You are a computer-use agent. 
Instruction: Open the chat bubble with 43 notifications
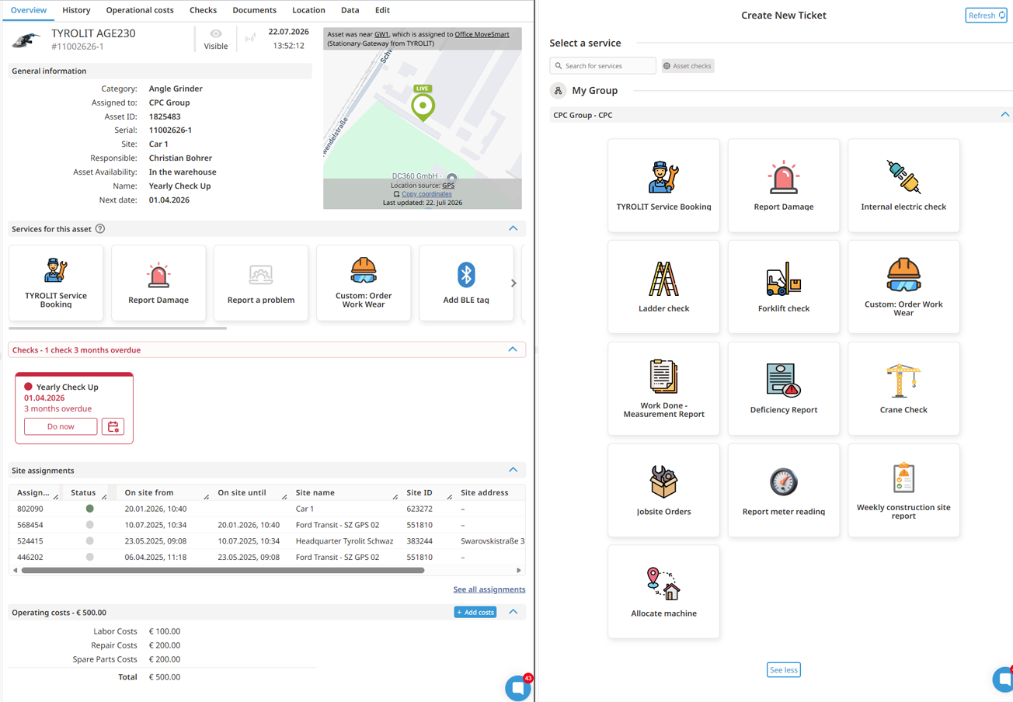tap(517, 688)
